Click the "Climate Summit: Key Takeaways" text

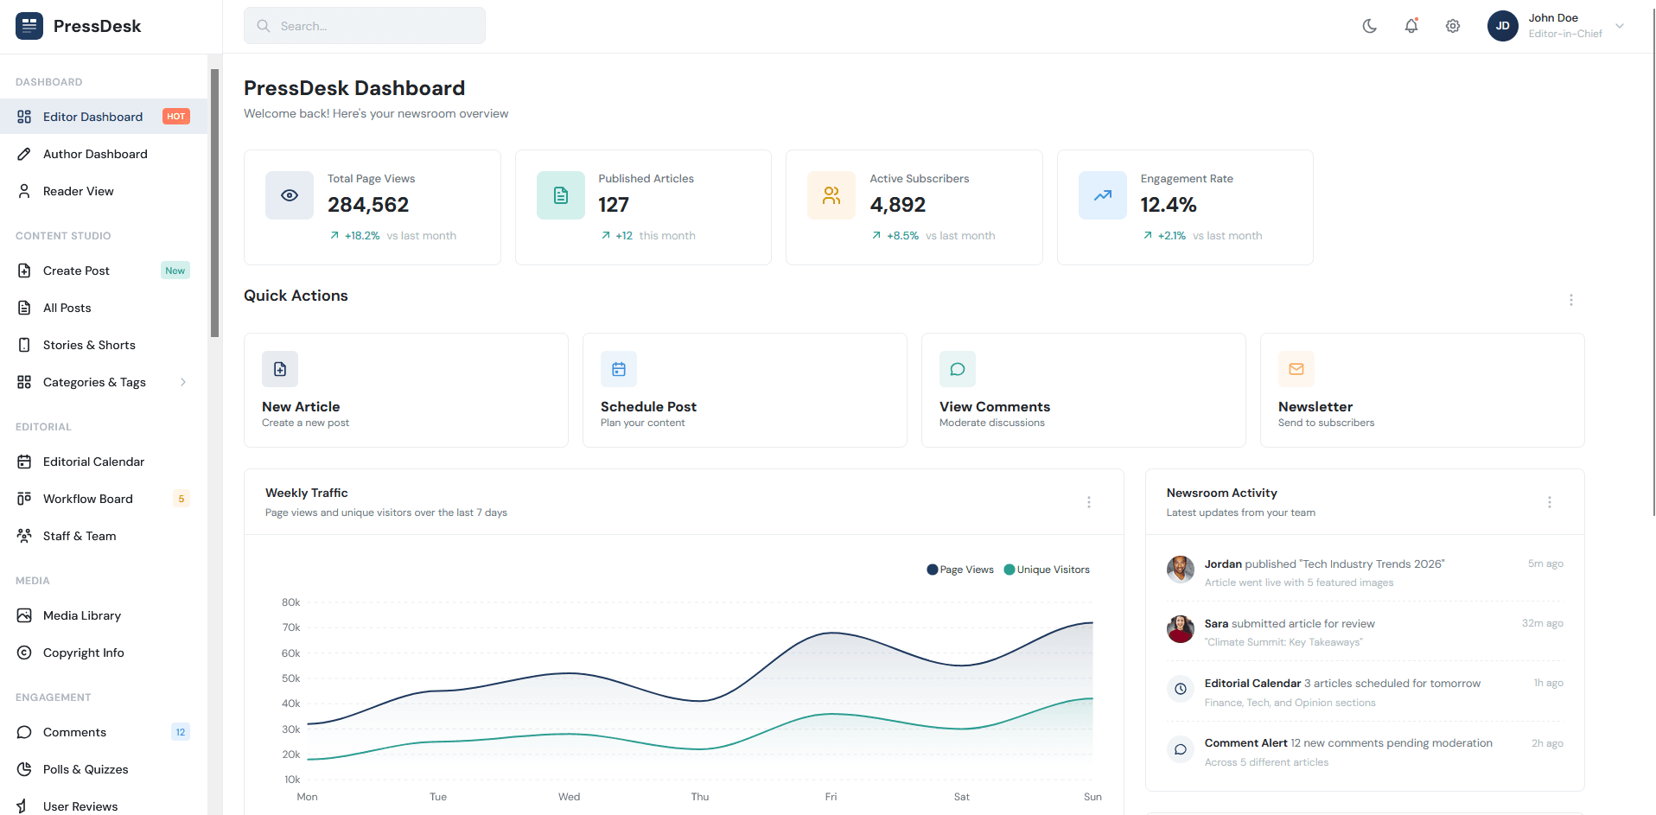point(1283,642)
